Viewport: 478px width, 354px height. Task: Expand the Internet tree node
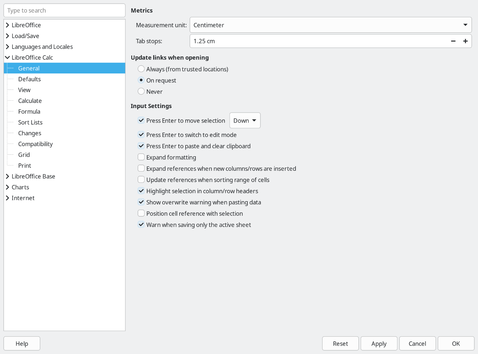pos(7,198)
